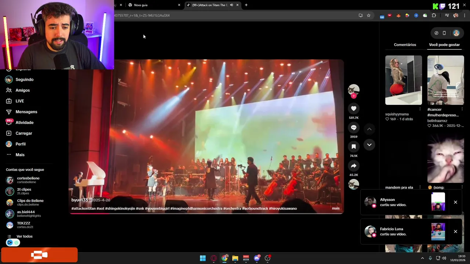Mute the Attack on Titan tab audio

(x=231, y=5)
